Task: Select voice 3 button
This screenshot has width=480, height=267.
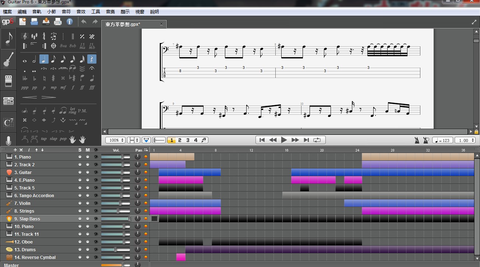Action: (188, 140)
